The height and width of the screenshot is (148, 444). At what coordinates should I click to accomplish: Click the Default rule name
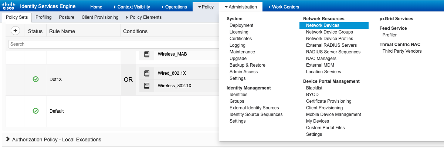pyautogui.click(x=57, y=111)
